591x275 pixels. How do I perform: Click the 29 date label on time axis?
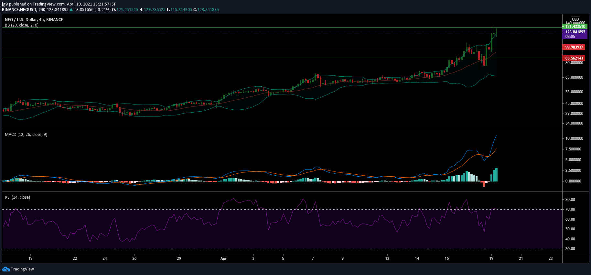pos(179,258)
